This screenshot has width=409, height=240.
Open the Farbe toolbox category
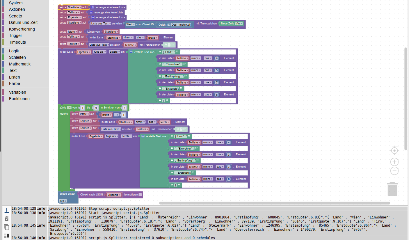click(15, 83)
